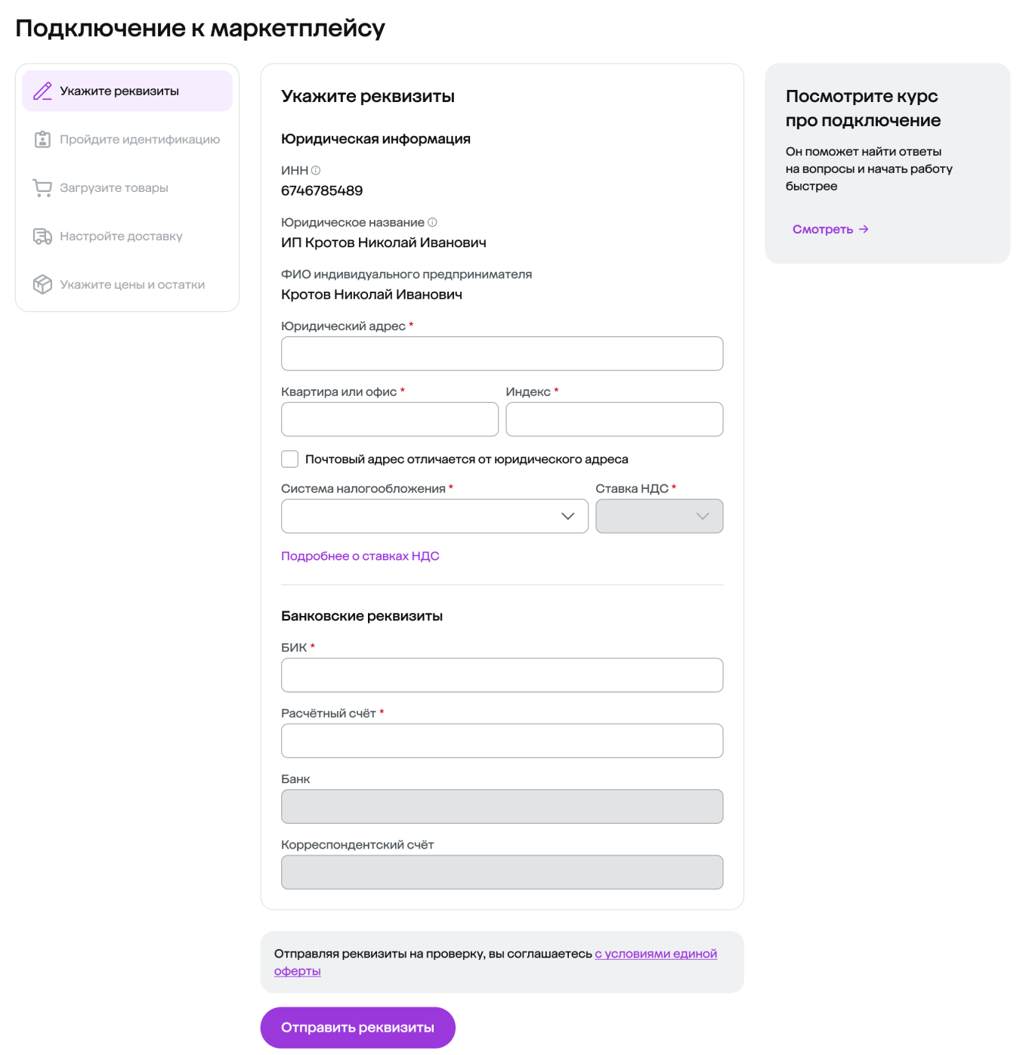
Task: Open the Система налогообложения dropdown
Action: pyautogui.click(x=434, y=516)
